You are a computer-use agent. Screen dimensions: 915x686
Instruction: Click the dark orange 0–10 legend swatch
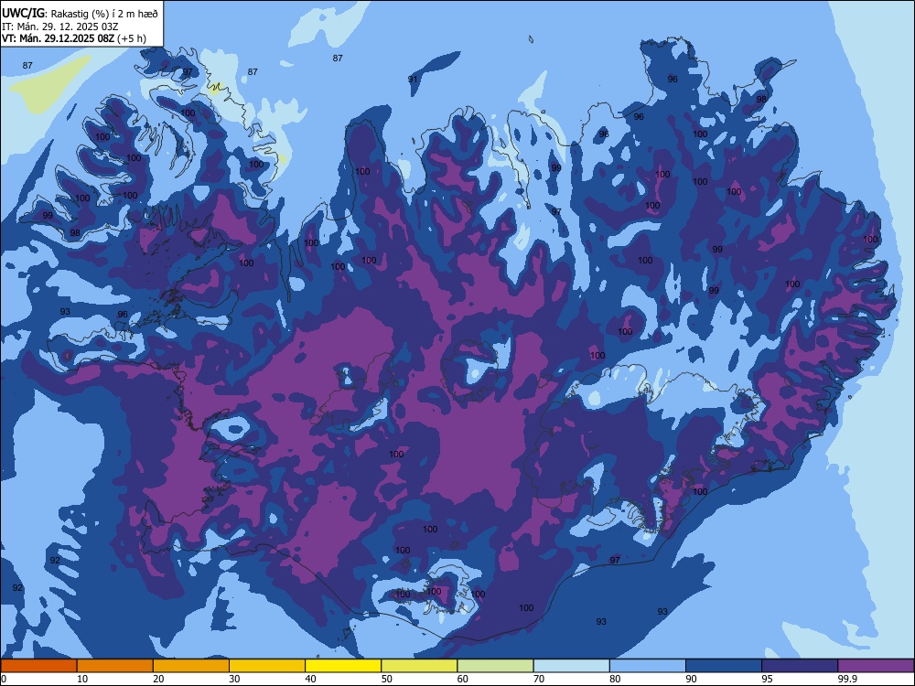pyautogui.click(x=38, y=666)
